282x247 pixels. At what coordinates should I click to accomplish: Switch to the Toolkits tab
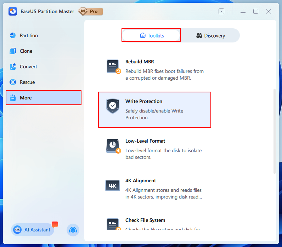[152, 35]
